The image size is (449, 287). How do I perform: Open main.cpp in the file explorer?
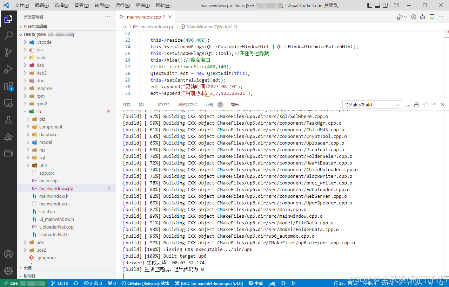[x=48, y=181]
